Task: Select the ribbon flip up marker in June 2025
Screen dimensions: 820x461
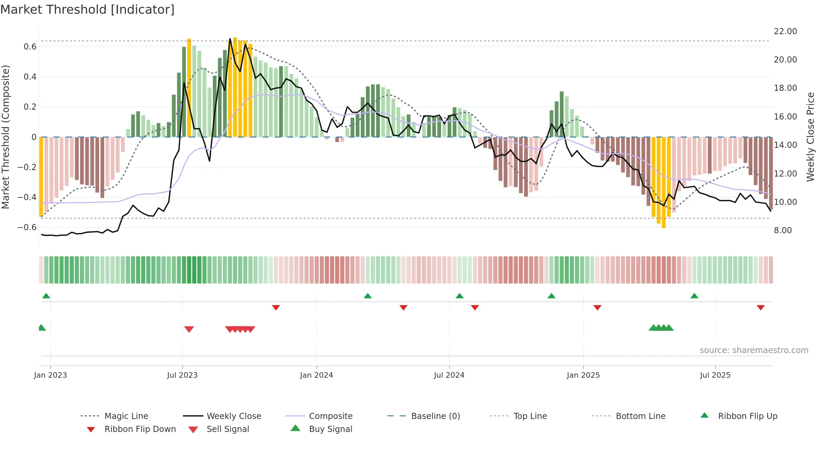Action: [x=694, y=296]
